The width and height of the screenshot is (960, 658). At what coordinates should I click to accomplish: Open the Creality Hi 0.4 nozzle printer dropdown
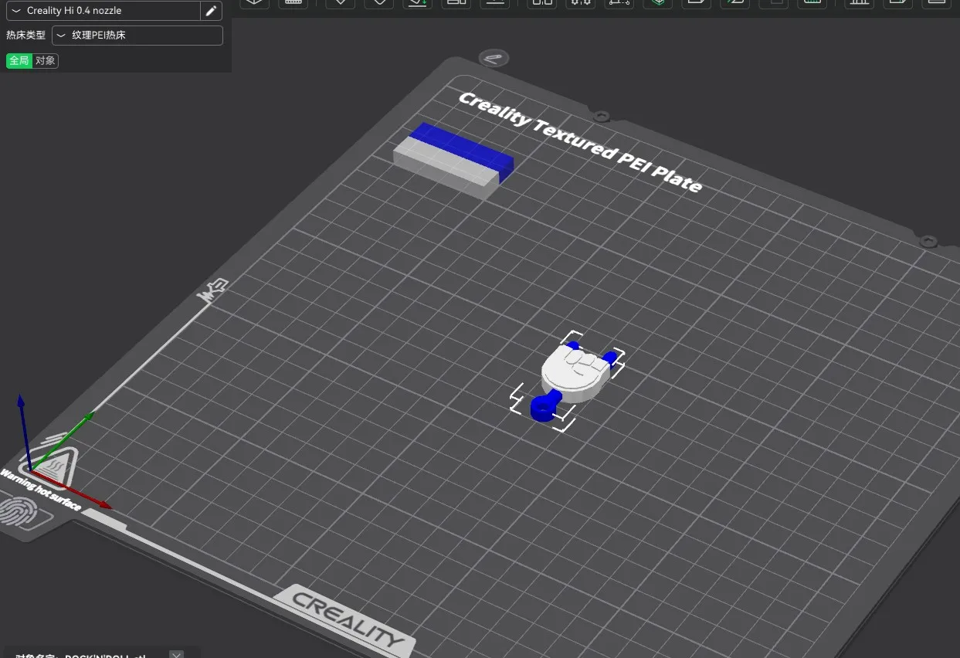point(103,11)
